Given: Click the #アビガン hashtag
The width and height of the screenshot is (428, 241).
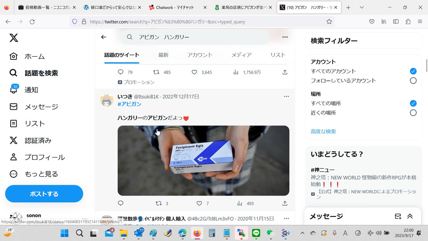Looking at the screenshot, I should [x=129, y=104].
